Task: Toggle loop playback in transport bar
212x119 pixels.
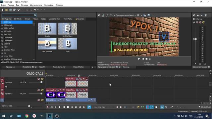Action: [x=52, y=107]
